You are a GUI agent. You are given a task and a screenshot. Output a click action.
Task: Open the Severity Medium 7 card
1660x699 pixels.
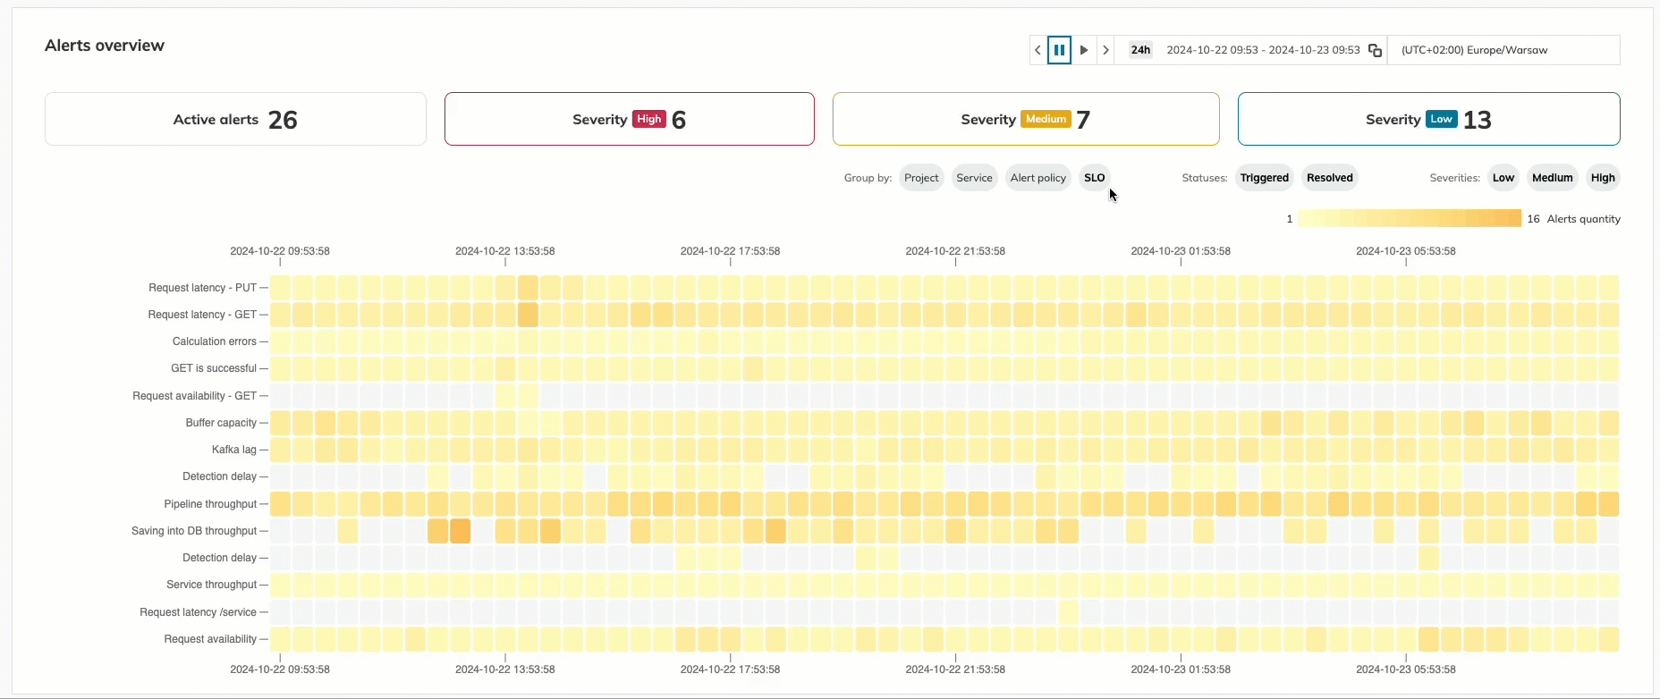pos(1026,119)
